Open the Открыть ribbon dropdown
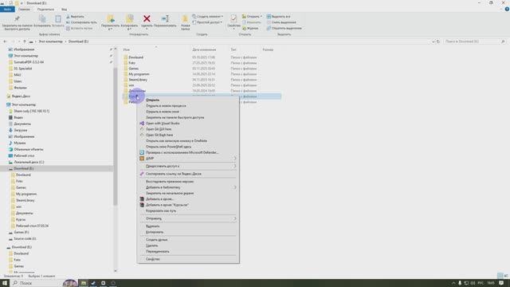This screenshot has width=510, height=287. [x=252, y=17]
